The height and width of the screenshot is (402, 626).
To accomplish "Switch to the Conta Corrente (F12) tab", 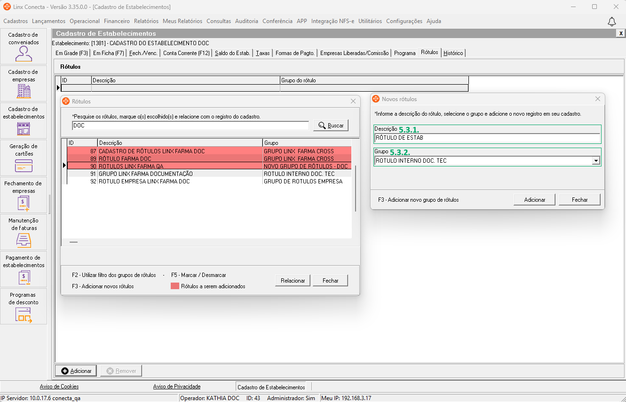I will [186, 53].
